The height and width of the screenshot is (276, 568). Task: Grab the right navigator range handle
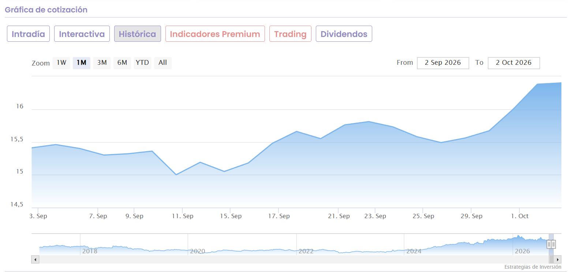click(x=554, y=244)
